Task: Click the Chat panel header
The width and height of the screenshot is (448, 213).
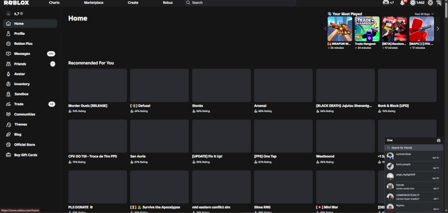Action: tap(413, 140)
